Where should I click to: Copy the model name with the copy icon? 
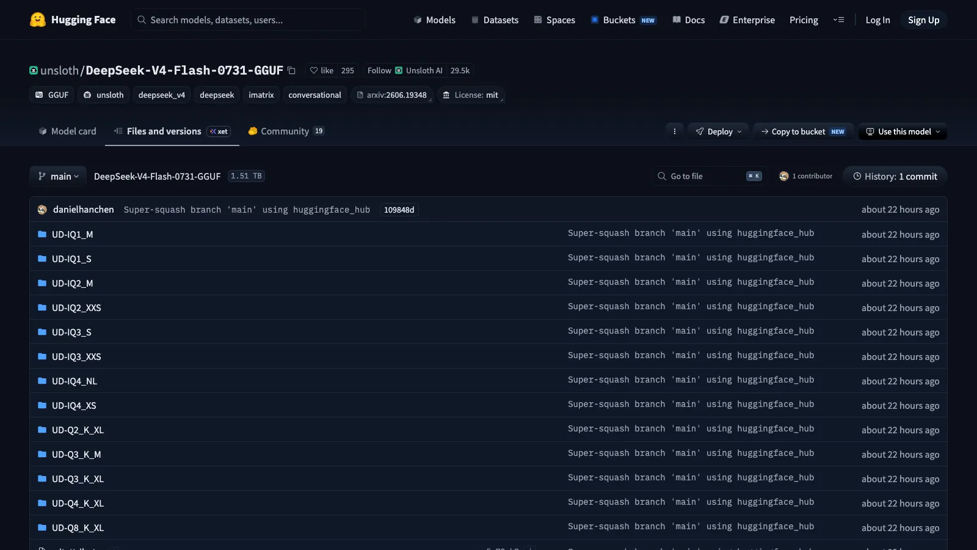(292, 71)
